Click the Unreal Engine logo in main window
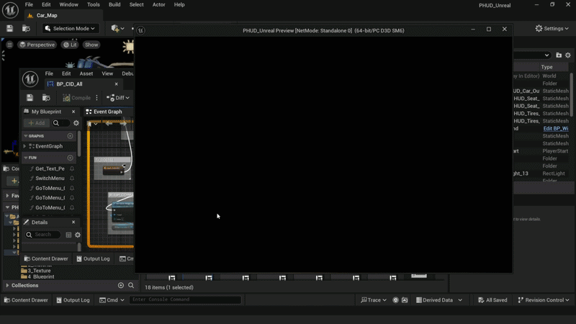 pos(10,10)
